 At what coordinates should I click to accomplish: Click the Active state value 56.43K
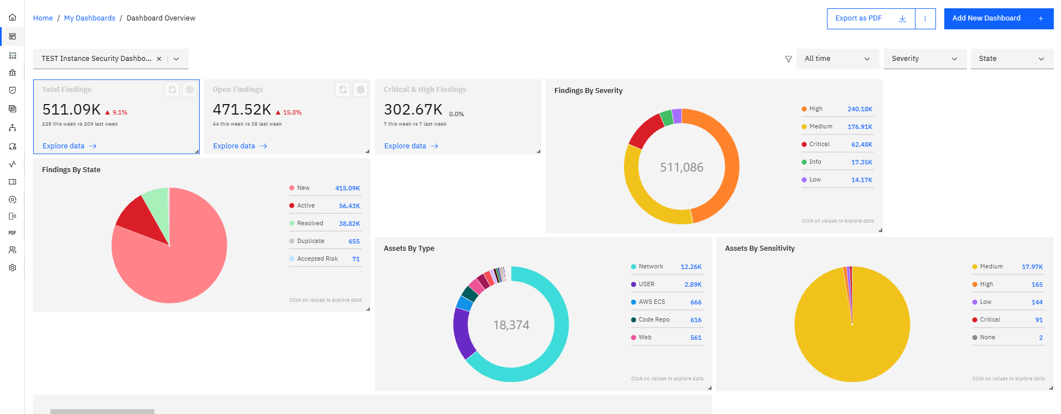click(x=350, y=206)
